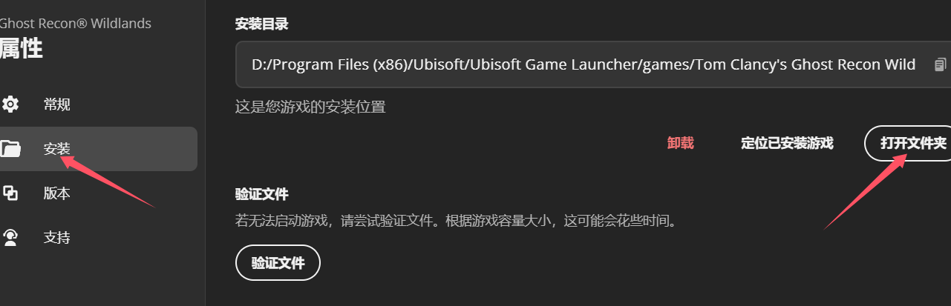
Task: Open the game folder via 打开文件夹
Action: [x=912, y=143]
